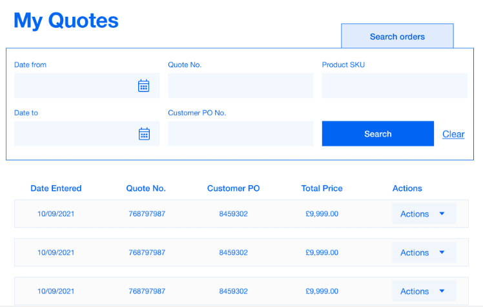Switch to the Search orders tab
The image size is (483, 307).
(x=397, y=37)
